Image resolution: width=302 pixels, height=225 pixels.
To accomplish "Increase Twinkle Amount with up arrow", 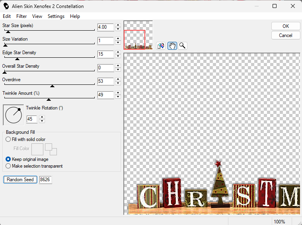I will pyautogui.click(x=118, y=93).
